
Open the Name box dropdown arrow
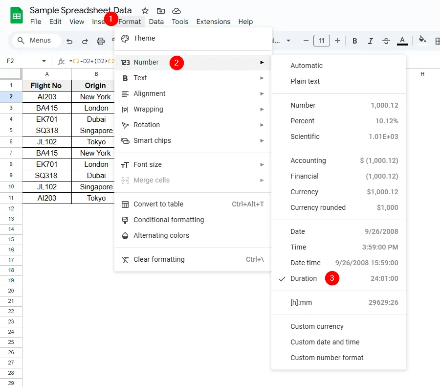44,61
